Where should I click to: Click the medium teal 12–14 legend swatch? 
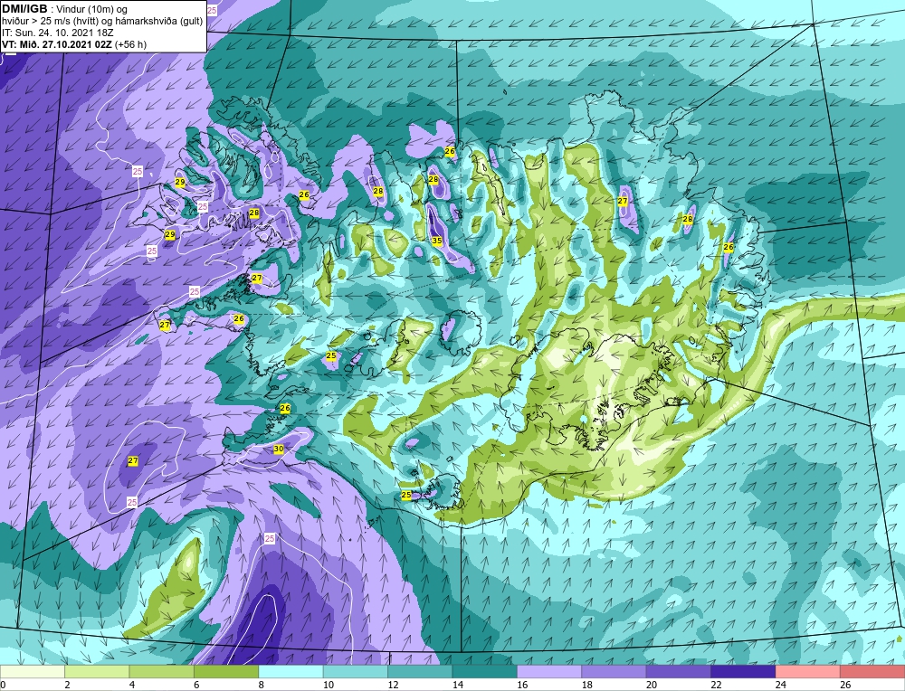(x=420, y=672)
